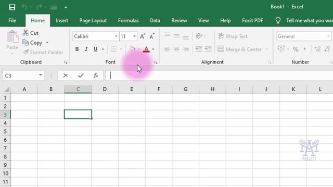The width and height of the screenshot is (333, 187).
Task: Click the Increase Decimal icon
Action: pos(317,49)
